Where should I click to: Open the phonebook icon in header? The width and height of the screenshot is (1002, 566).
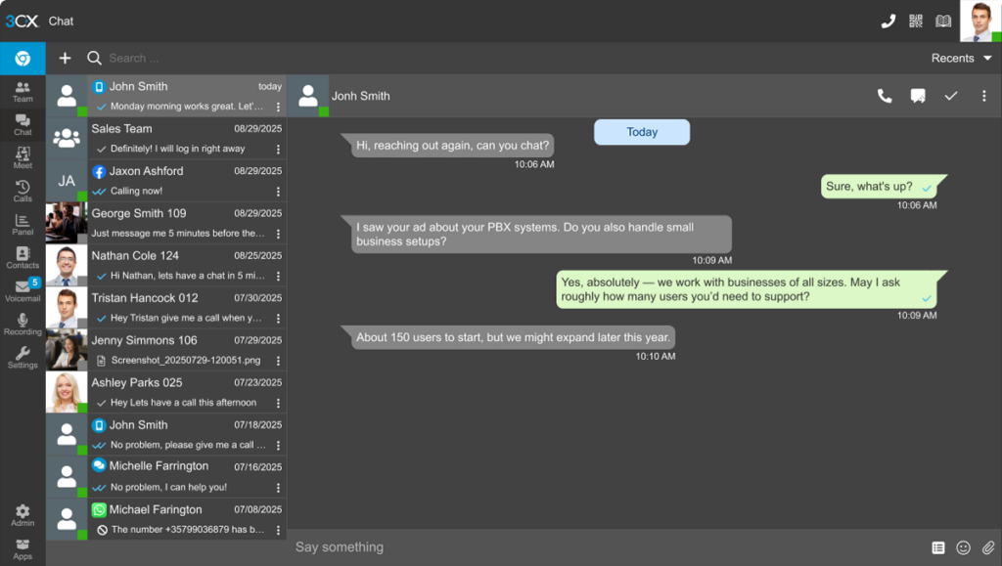[x=943, y=22]
